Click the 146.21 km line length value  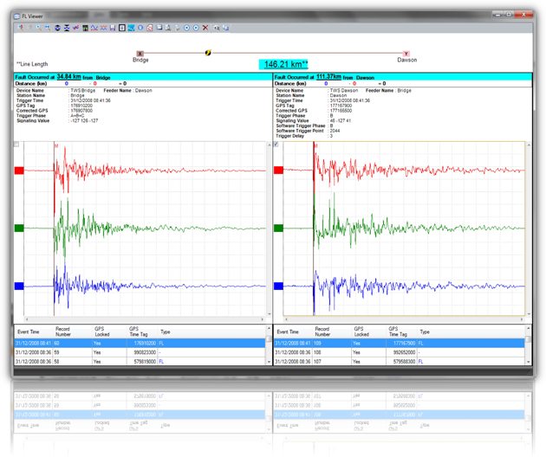(285, 64)
